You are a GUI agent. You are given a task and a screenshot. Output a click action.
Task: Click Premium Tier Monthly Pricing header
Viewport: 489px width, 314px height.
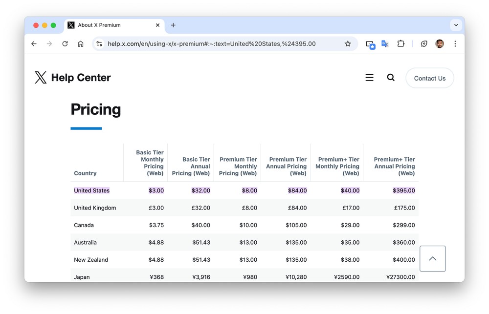point(238,167)
